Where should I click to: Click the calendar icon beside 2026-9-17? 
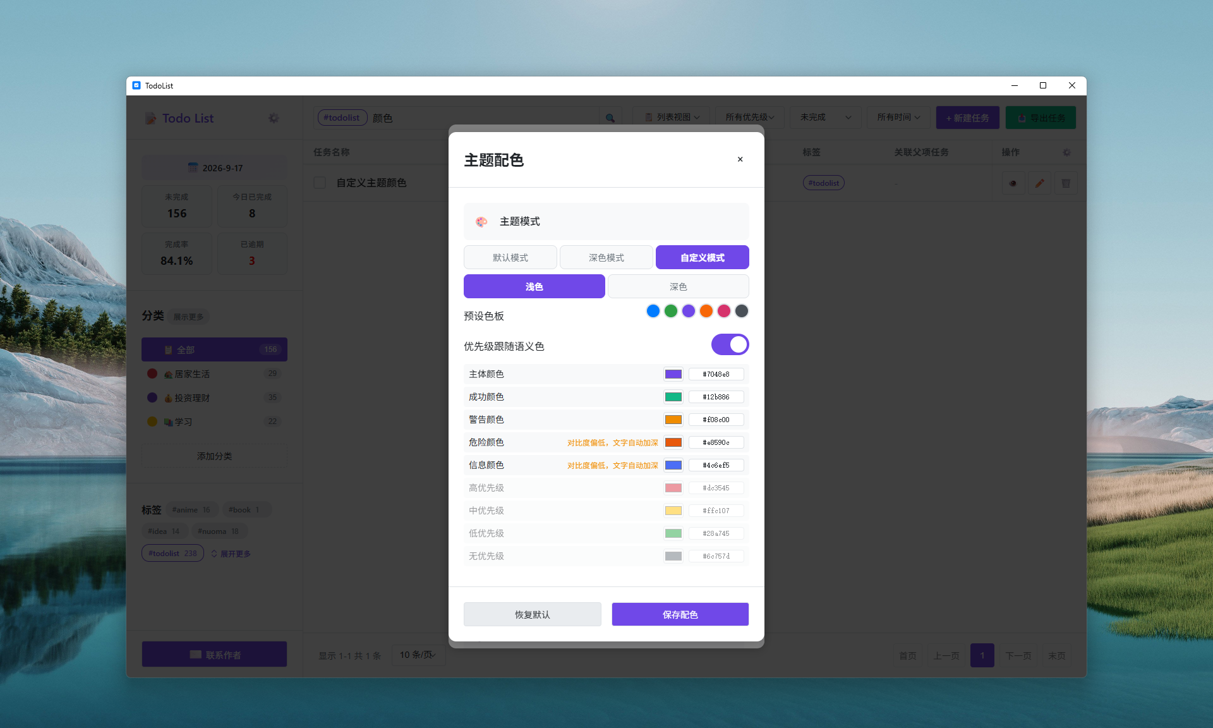click(193, 167)
